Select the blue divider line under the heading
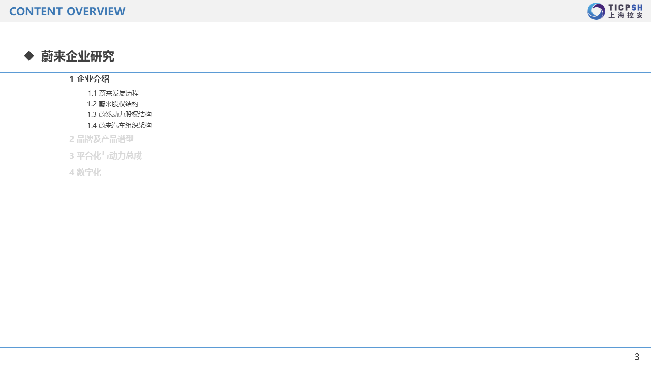This screenshot has height=366, width=651. click(x=325, y=72)
